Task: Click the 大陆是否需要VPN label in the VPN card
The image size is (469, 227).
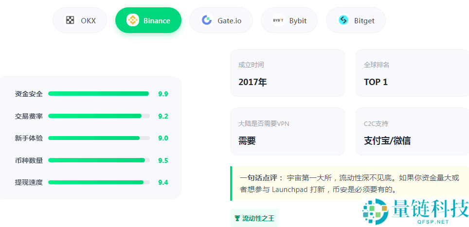Action: [x=264, y=123]
